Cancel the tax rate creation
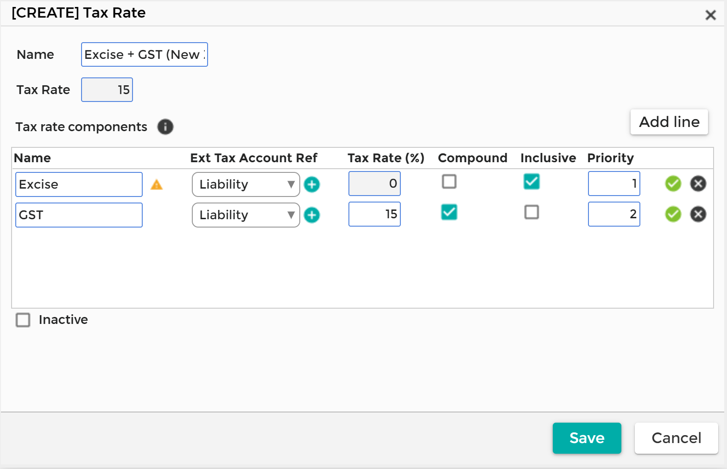The image size is (727, 469). click(x=676, y=438)
